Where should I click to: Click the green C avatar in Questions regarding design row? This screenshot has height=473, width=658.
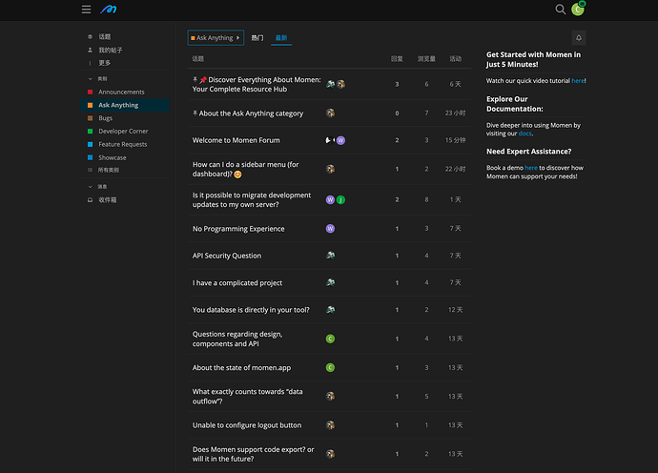pos(330,339)
